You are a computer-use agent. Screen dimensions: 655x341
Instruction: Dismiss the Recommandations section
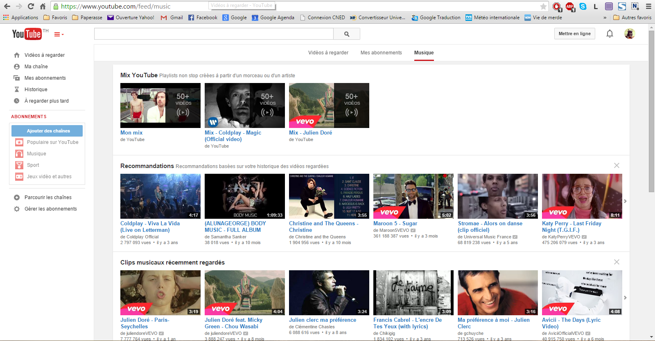(x=617, y=166)
